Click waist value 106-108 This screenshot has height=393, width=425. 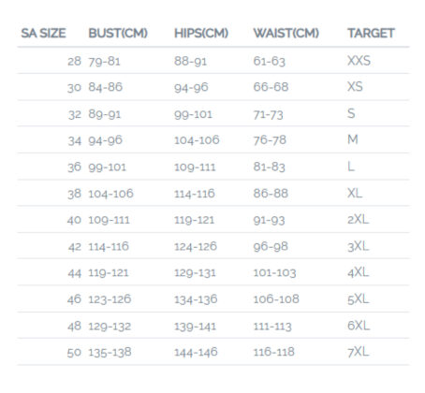pyautogui.click(x=276, y=299)
